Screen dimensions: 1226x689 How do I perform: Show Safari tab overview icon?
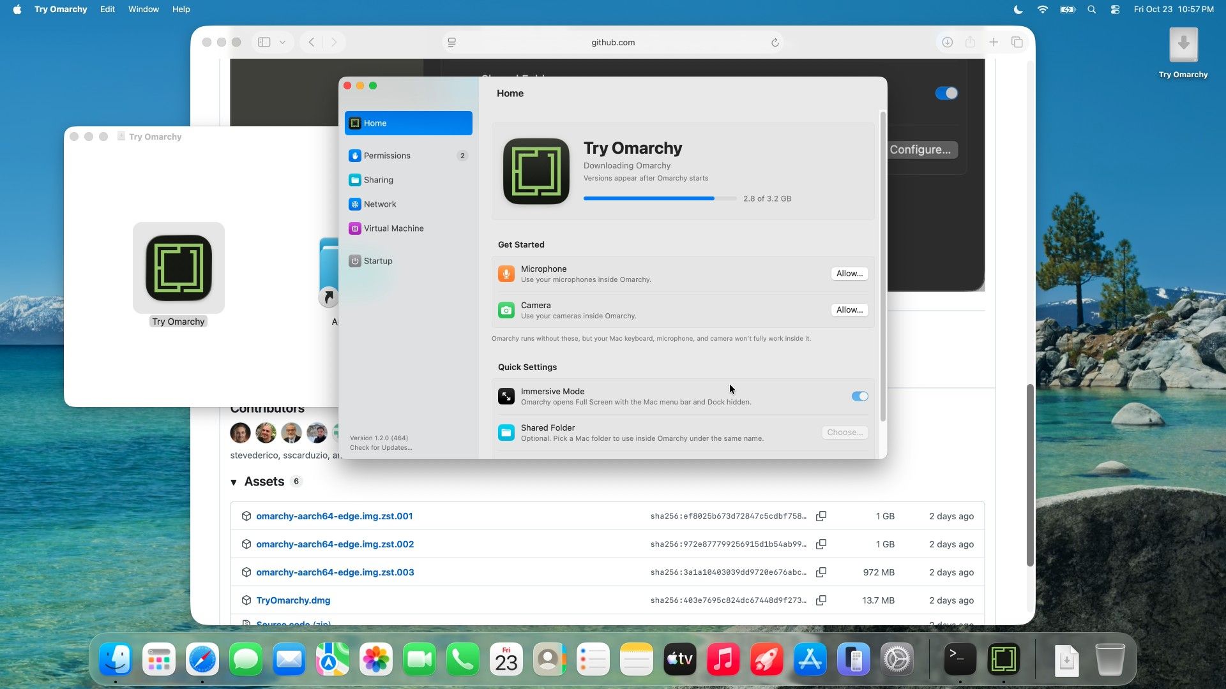(1017, 42)
